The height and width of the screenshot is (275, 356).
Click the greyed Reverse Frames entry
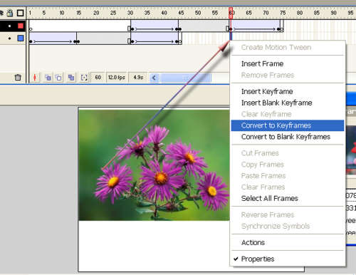[268, 214]
